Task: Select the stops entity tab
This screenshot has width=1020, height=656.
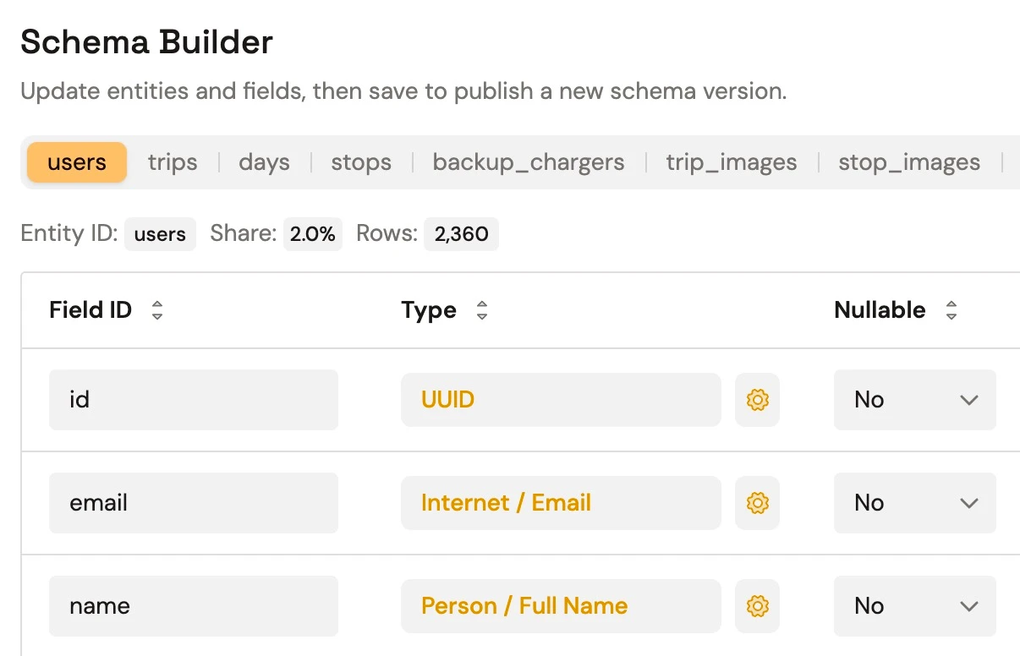Action: pos(361,162)
